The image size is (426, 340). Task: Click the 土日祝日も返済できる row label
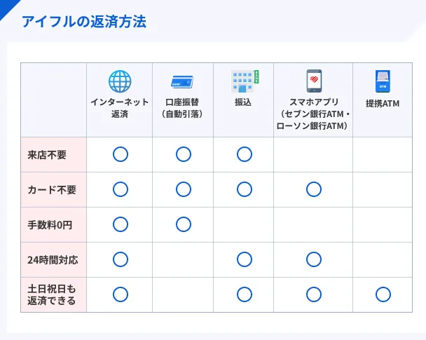click(x=52, y=295)
